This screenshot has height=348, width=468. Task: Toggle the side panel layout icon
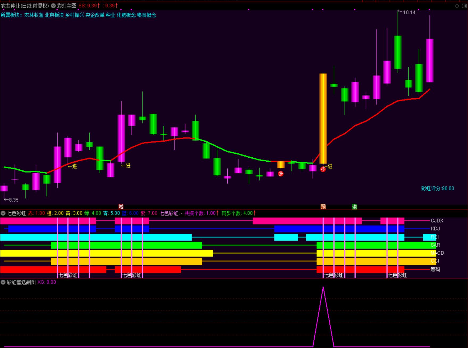click(x=464, y=6)
